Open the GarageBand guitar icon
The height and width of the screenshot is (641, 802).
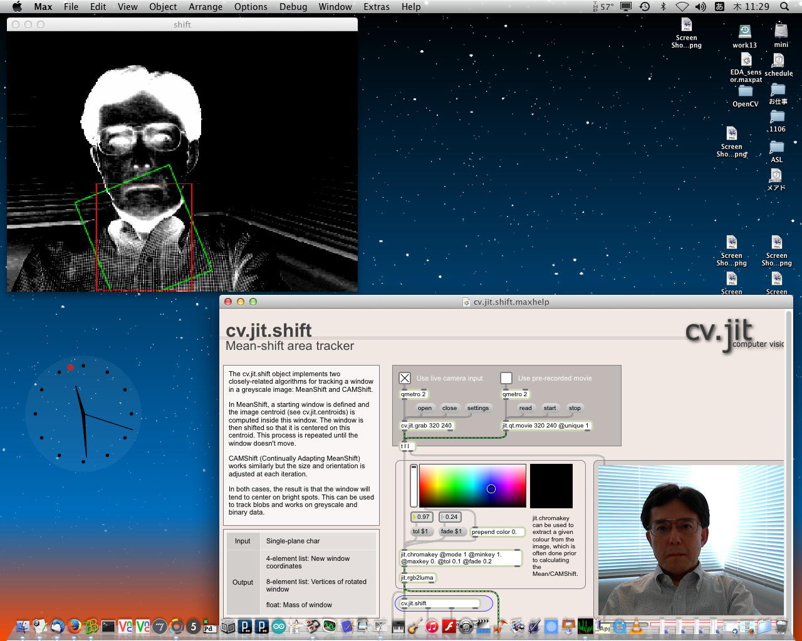tap(414, 626)
